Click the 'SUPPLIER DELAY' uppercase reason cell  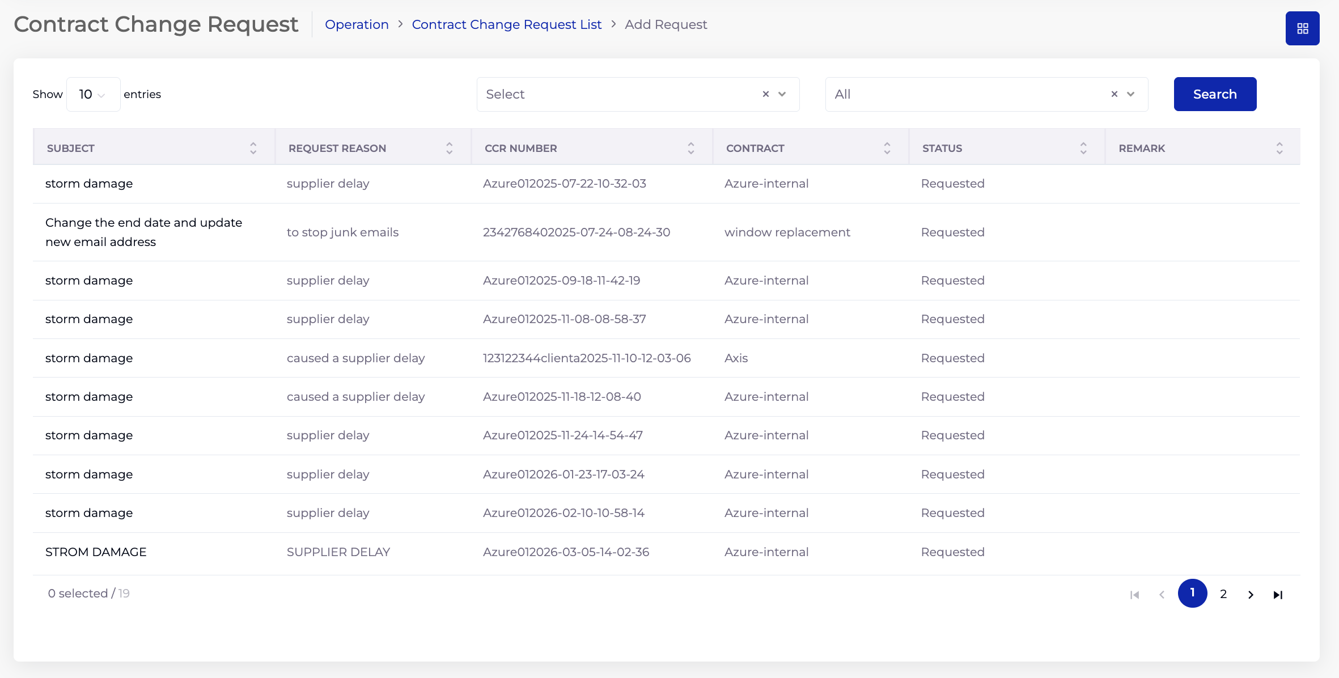(x=338, y=552)
